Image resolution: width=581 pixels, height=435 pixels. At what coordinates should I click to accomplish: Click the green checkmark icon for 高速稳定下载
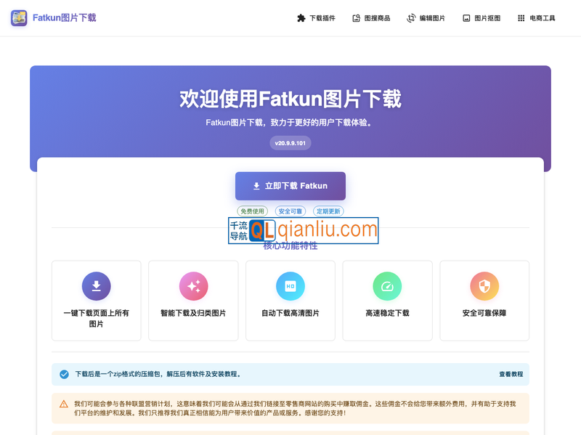[x=387, y=285]
